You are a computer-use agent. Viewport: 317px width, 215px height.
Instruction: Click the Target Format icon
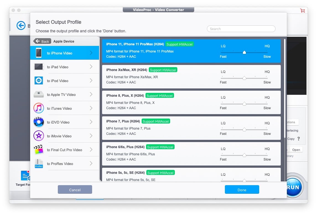pyautogui.click(x=25, y=175)
